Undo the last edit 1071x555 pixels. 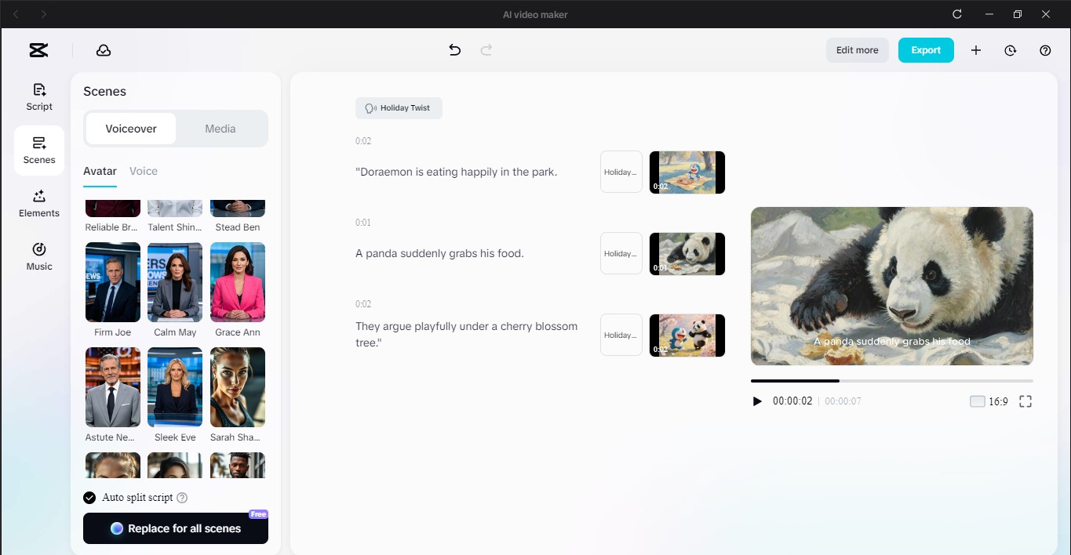(x=454, y=49)
